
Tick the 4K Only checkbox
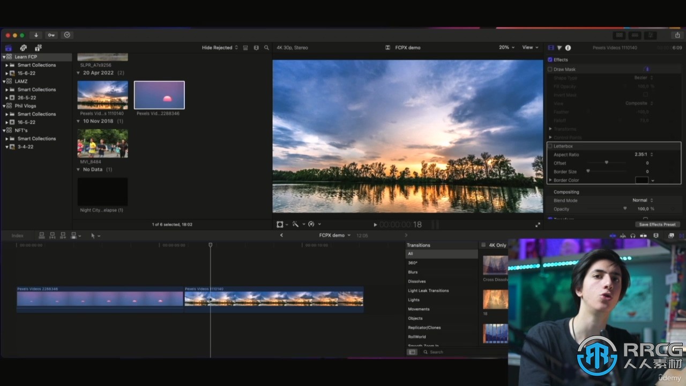tap(483, 245)
